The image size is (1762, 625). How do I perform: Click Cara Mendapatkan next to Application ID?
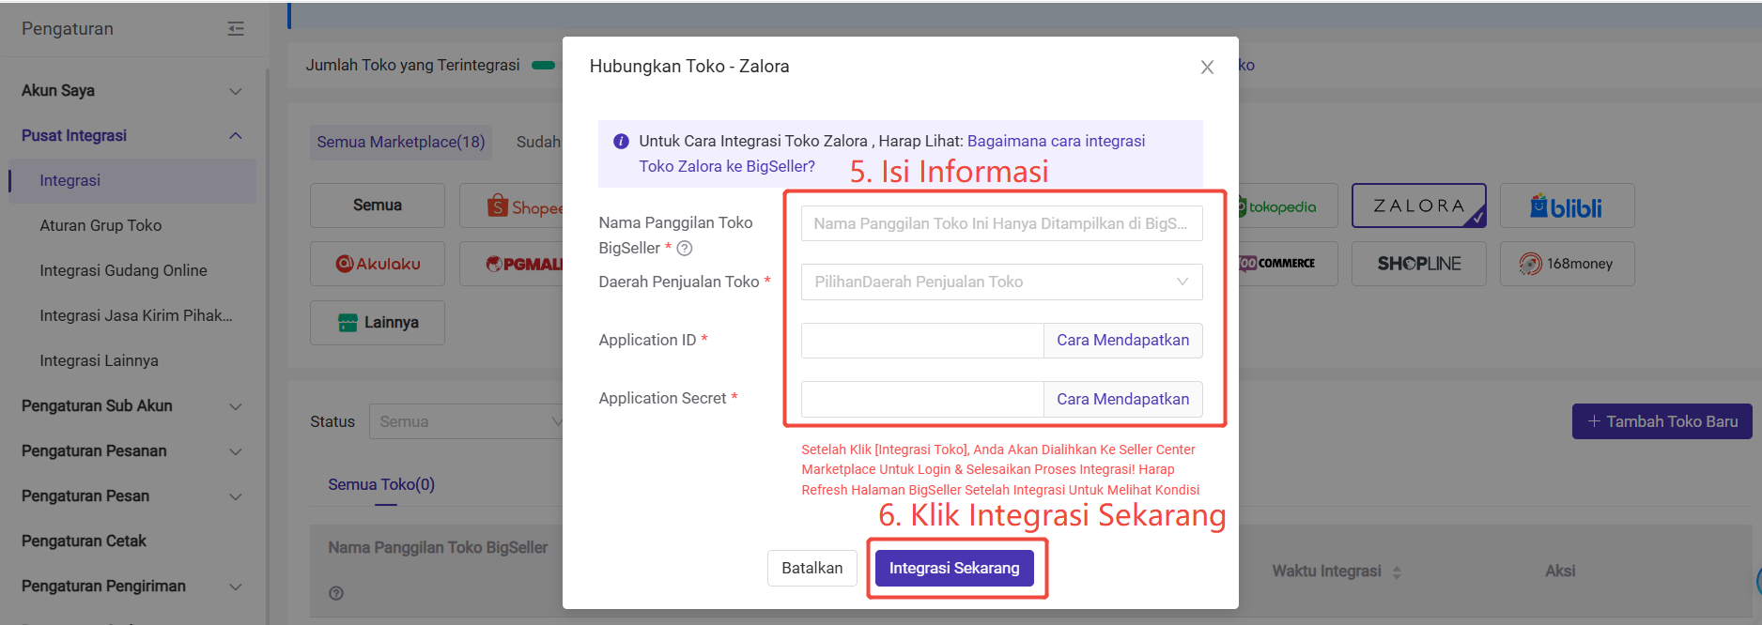tap(1123, 341)
